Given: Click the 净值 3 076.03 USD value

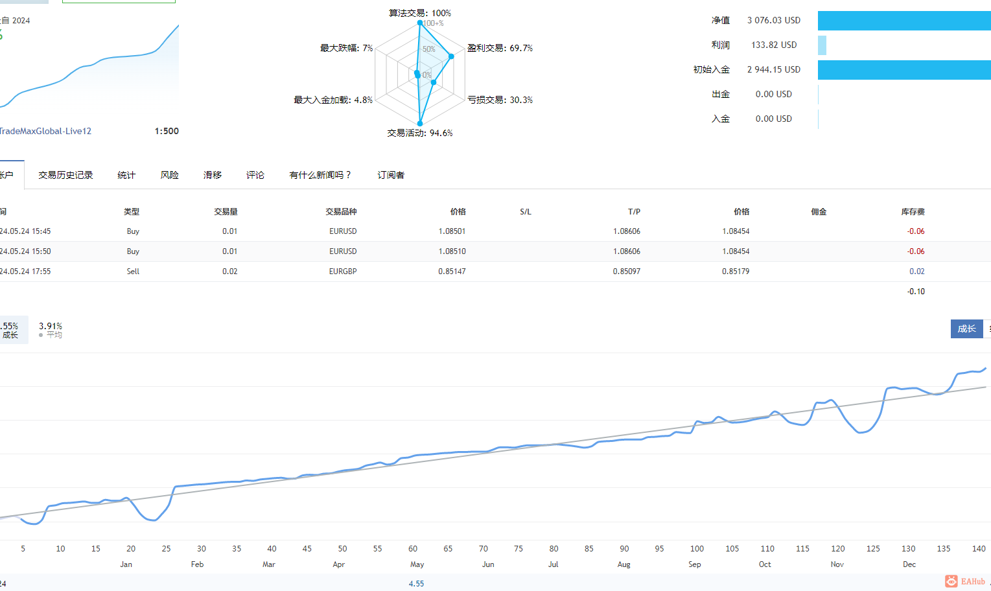Looking at the screenshot, I should point(774,20).
